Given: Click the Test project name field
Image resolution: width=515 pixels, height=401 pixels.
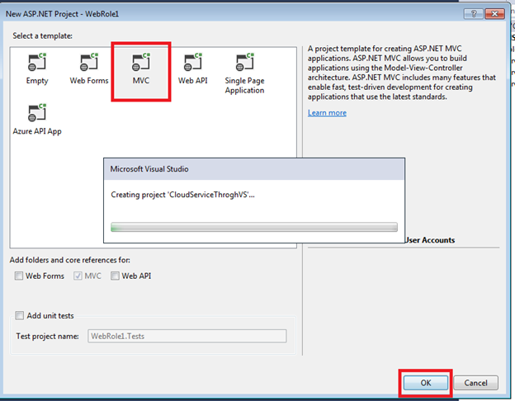Looking at the screenshot, I should pos(187,336).
